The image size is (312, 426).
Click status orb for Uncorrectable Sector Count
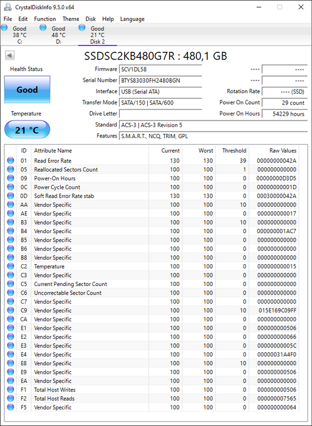(10, 293)
